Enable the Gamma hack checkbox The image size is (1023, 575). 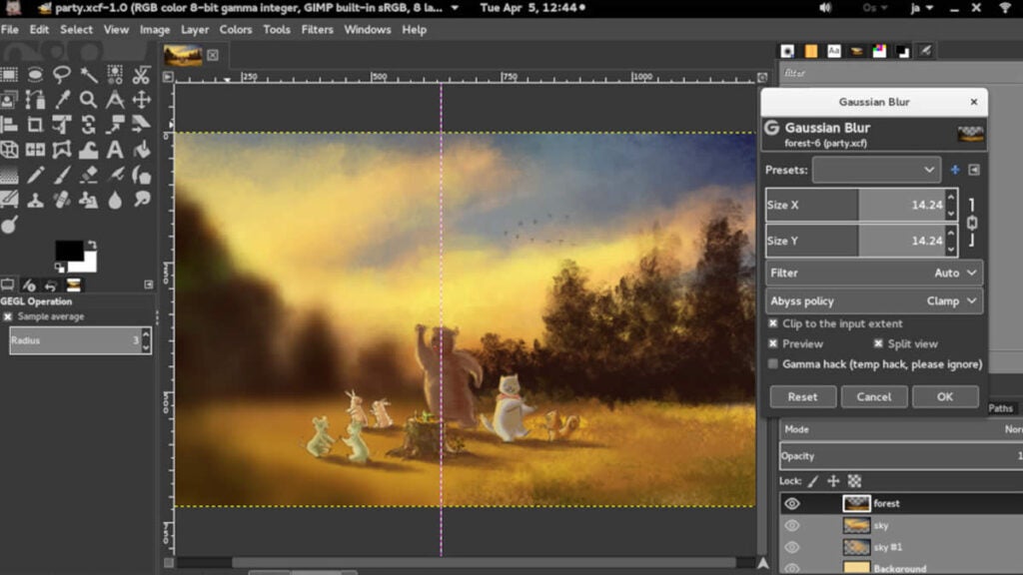773,364
